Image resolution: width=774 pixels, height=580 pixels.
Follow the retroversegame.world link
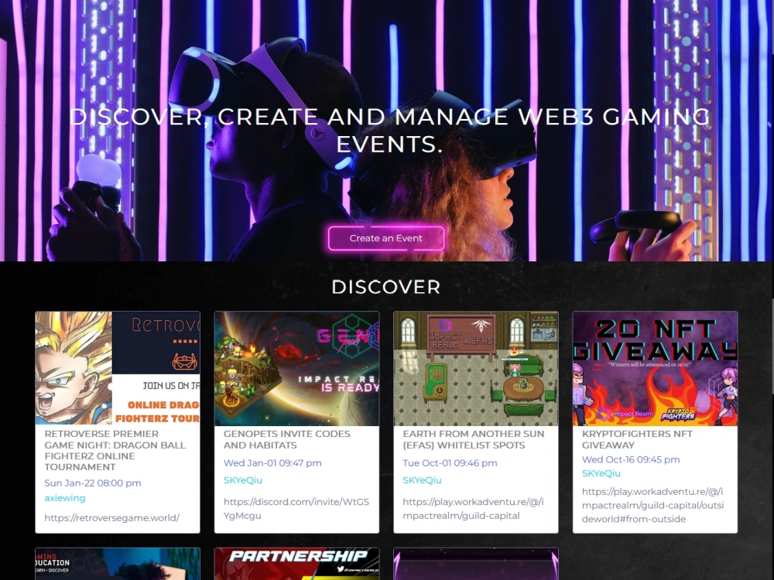coord(112,517)
